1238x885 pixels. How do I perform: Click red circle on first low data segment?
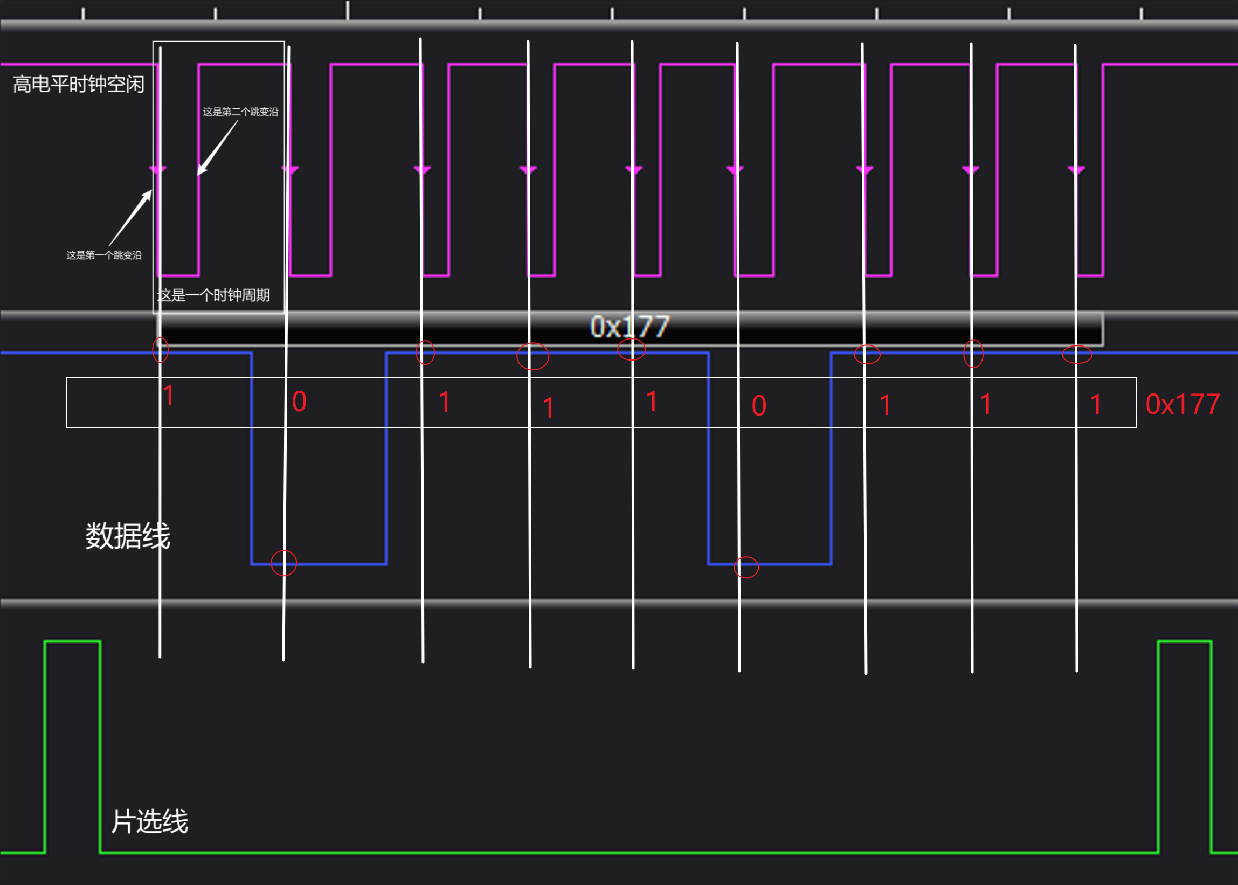point(283,563)
